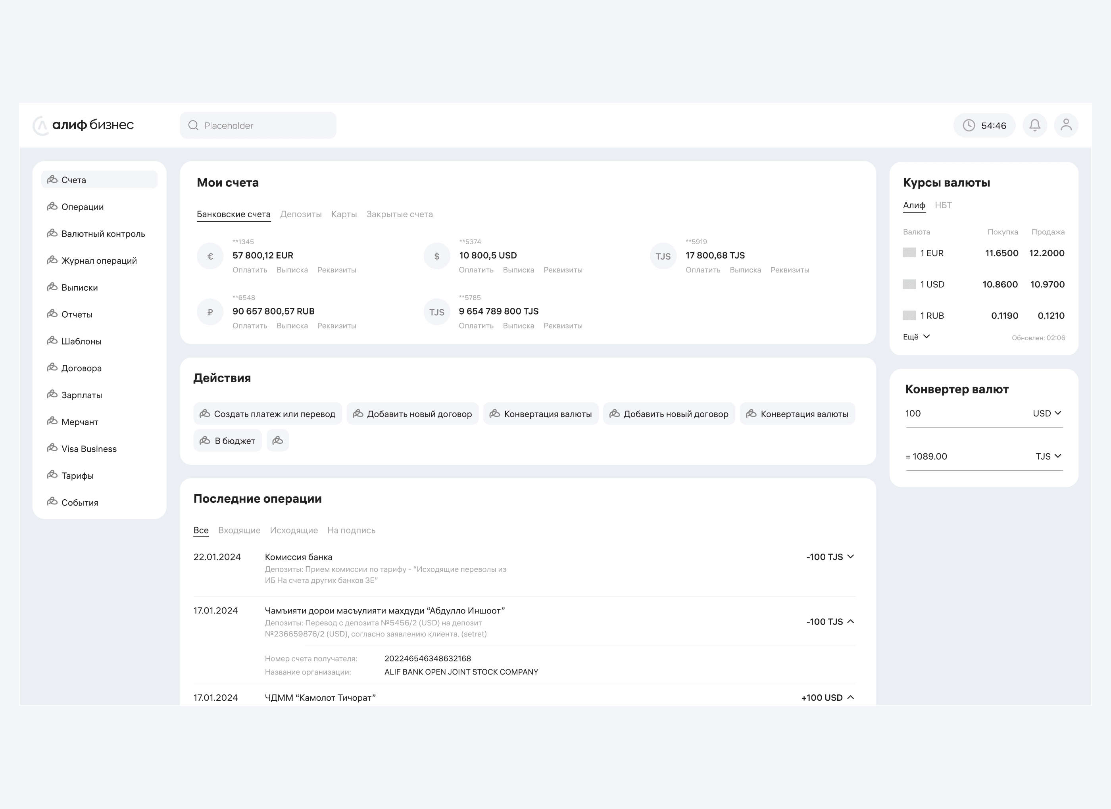Open Выписка for the 90 657 800,57 RUB account

coord(292,326)
